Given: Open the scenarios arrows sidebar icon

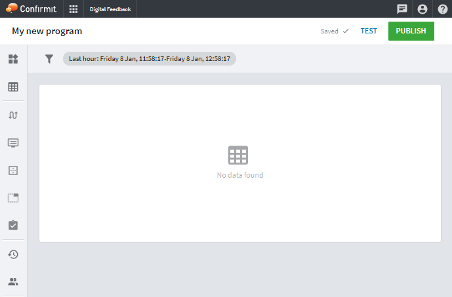Looking at the screenshot, I should tap(13, 115).
